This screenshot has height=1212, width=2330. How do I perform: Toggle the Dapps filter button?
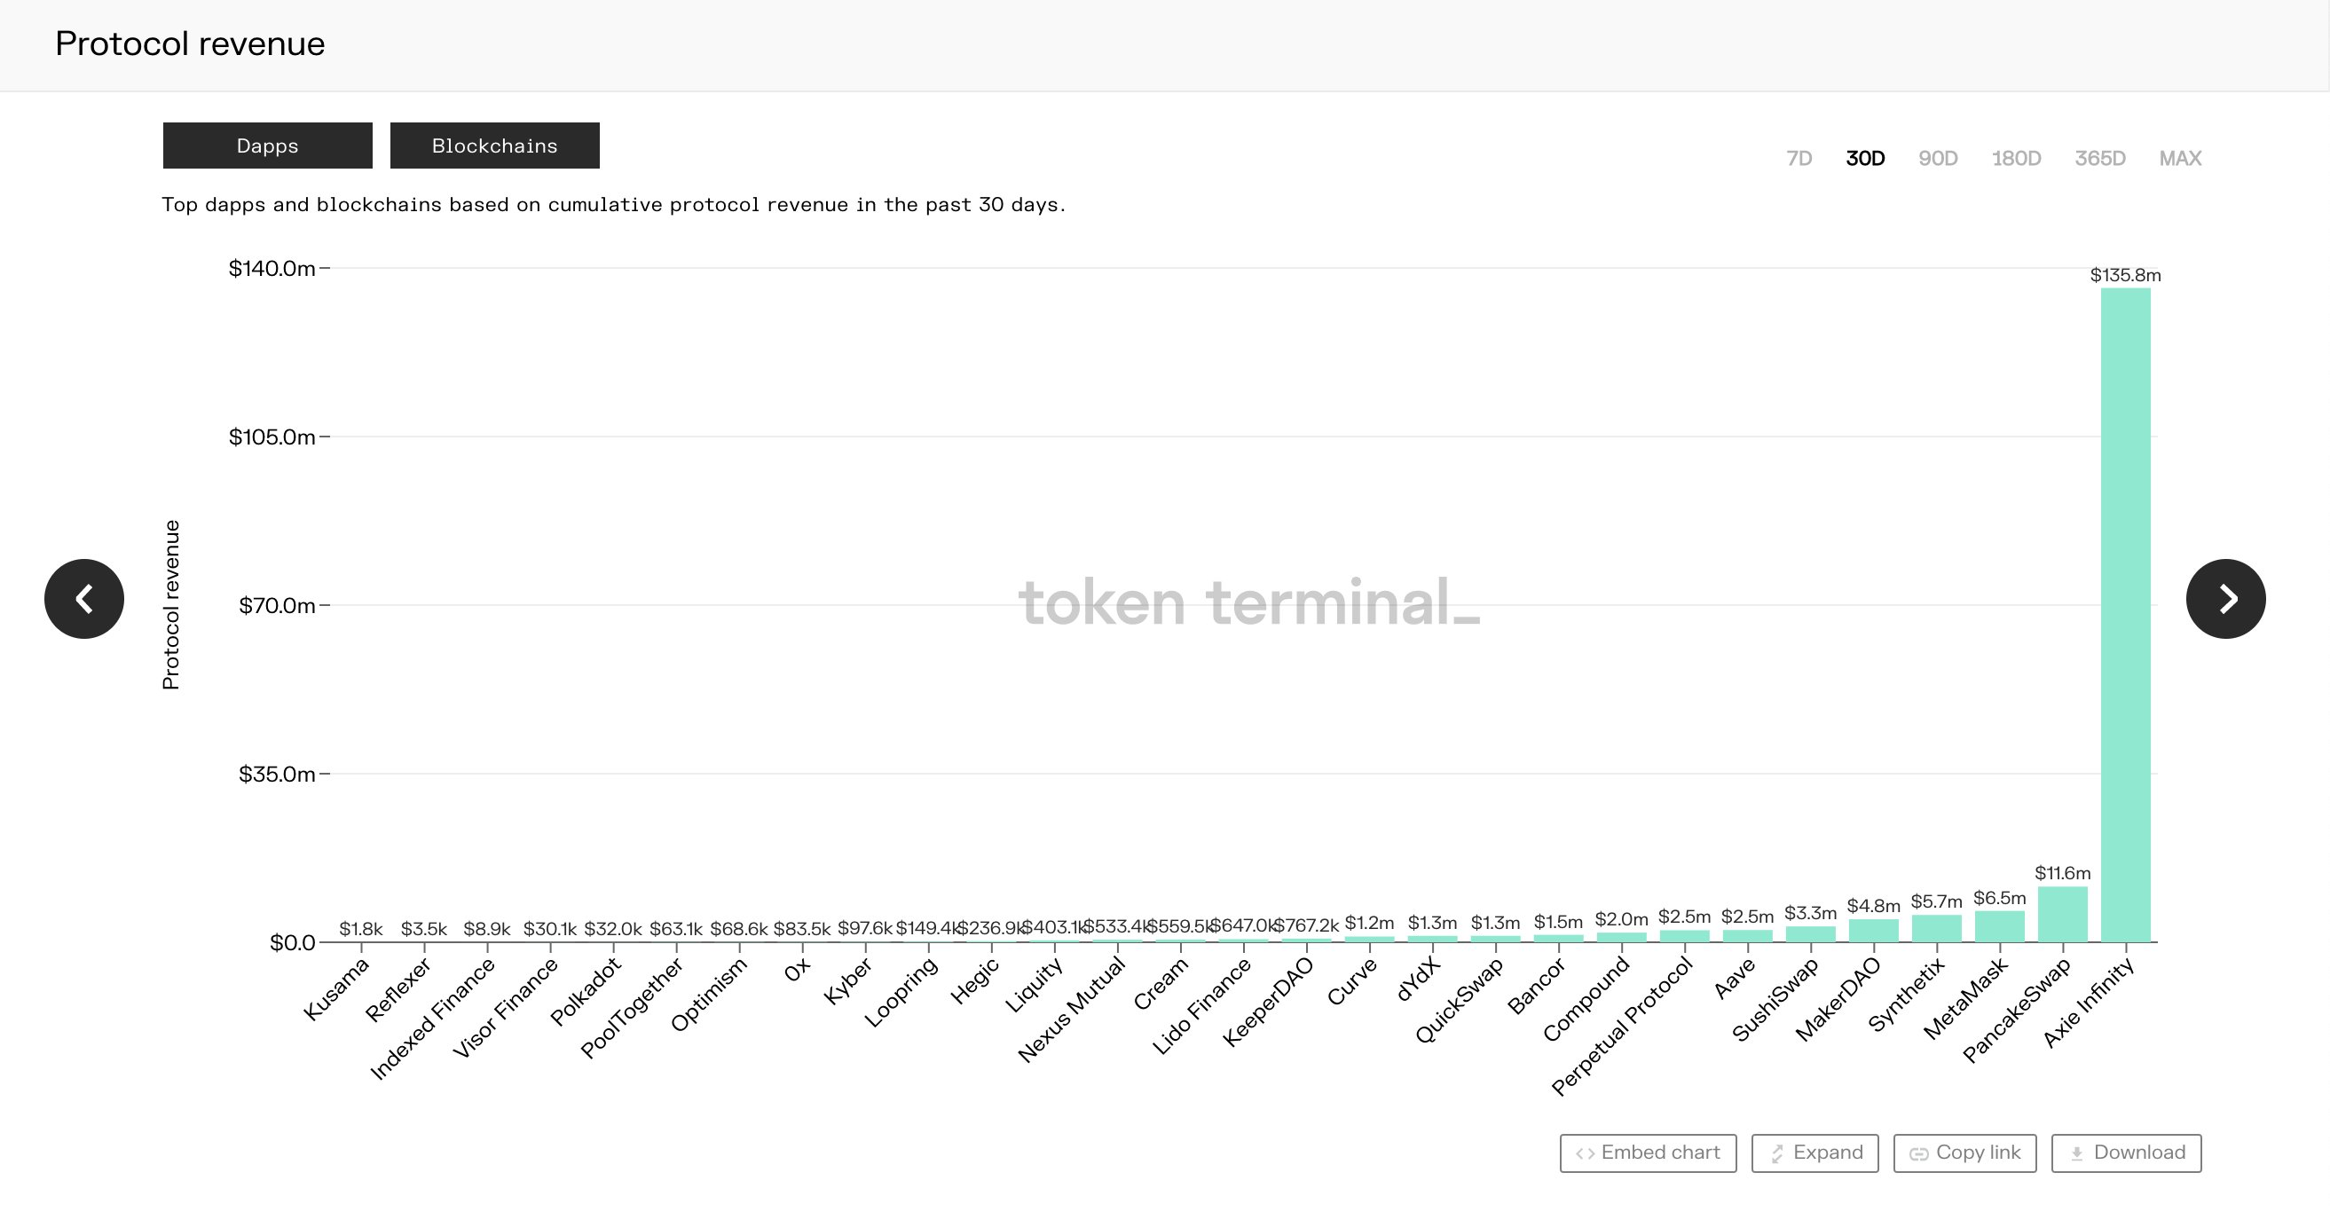tap(268, 146)
